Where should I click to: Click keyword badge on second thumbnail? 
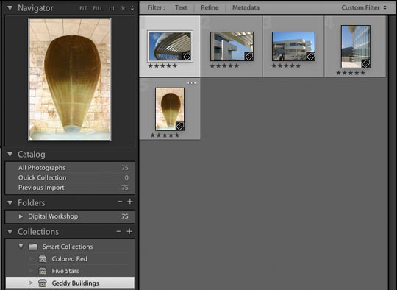click(249, 57)
